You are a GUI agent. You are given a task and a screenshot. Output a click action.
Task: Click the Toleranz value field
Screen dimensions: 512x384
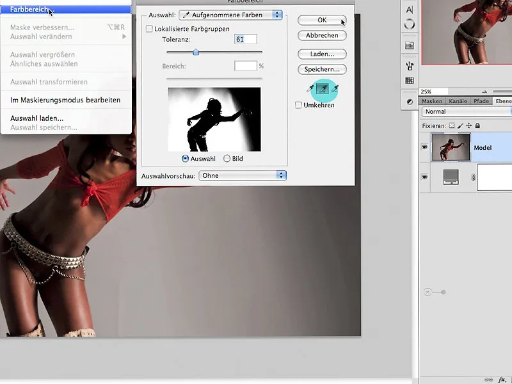click(x=246, y=39)
